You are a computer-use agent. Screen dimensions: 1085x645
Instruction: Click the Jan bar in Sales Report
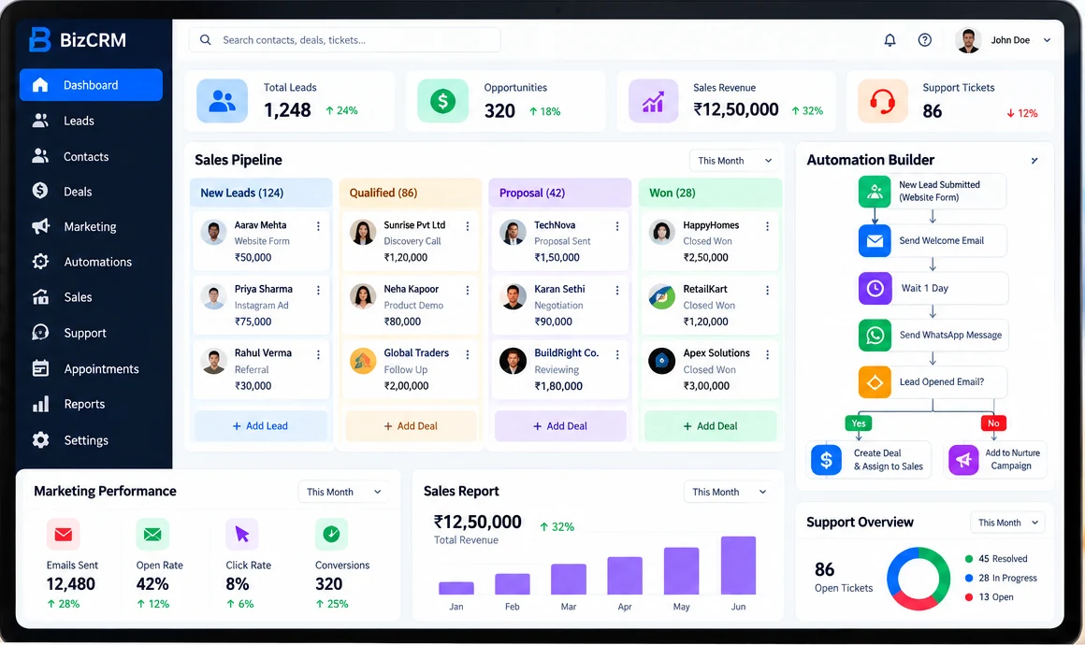click(456, 588)
